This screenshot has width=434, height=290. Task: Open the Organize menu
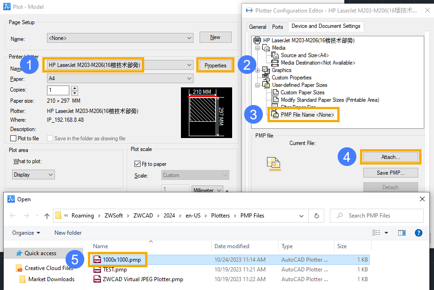tap(26, 233)
